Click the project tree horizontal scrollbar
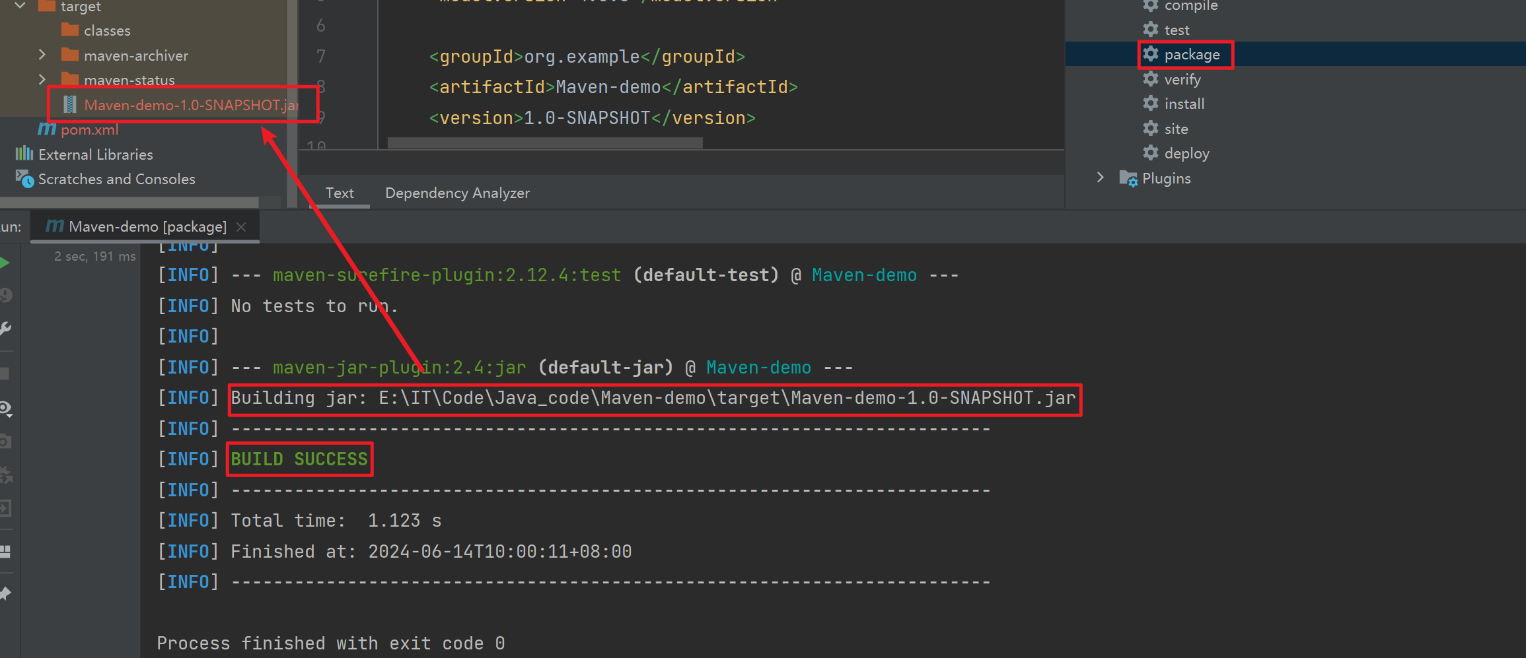Screen dimensions: 1526x658 pyautogui.click(x=129, y=202)
